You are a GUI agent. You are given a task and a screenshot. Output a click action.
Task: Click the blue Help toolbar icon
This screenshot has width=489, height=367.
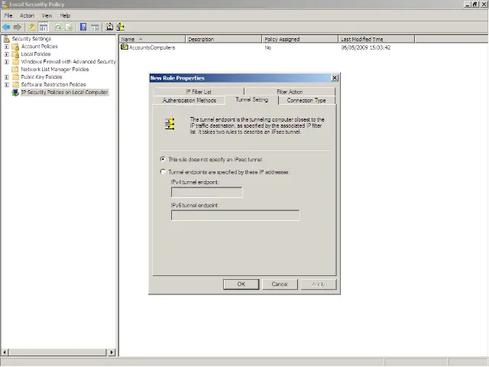pyautogui.click(x=83, y=27)
